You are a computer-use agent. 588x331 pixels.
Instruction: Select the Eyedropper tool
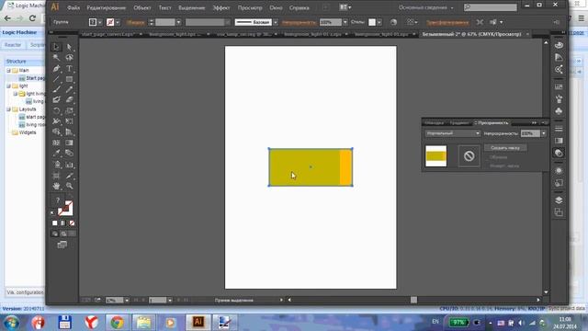click(x=56, y=154)
